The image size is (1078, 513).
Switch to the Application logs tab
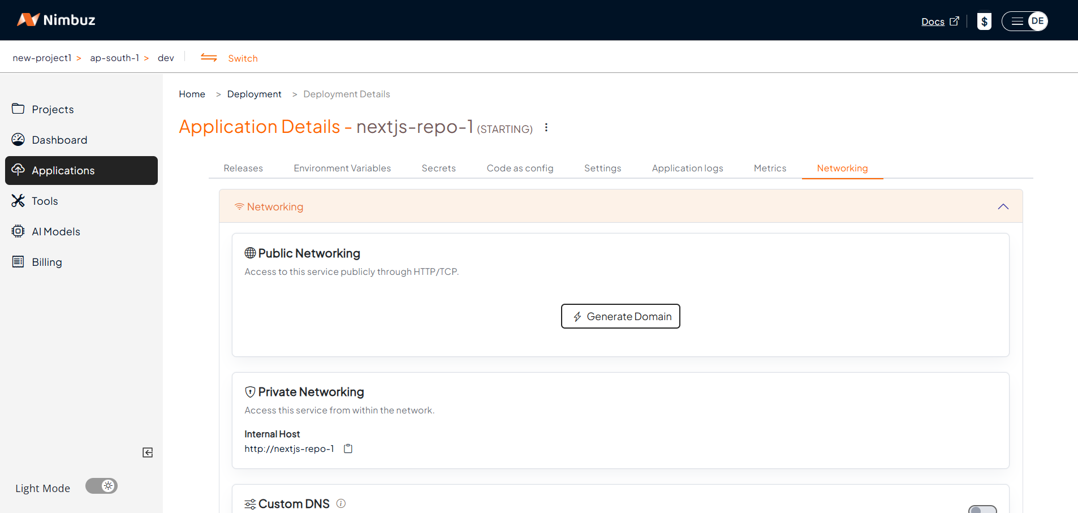[x=687, y=168]
